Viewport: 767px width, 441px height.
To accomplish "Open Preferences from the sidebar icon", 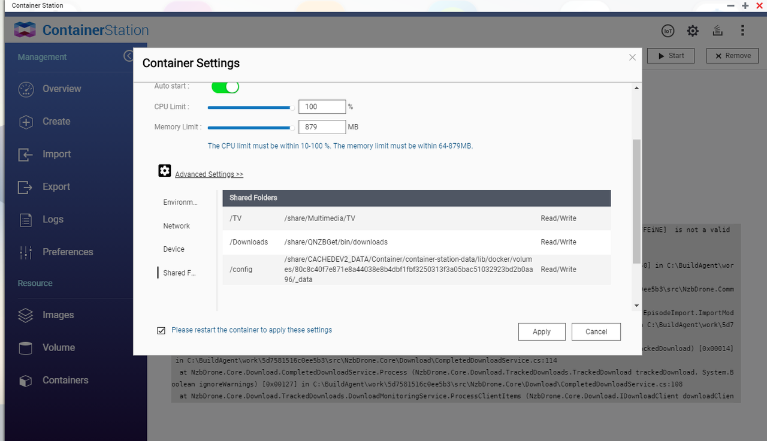I will (26, 252).
